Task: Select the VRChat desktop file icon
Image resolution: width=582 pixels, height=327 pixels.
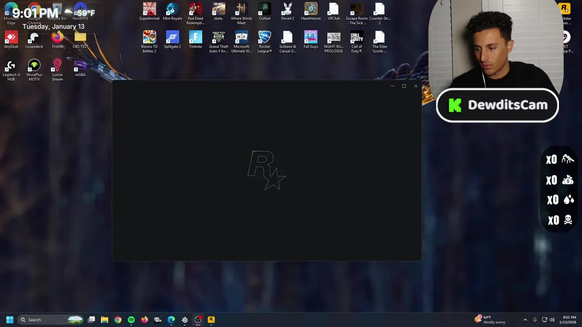Action: 334,12
